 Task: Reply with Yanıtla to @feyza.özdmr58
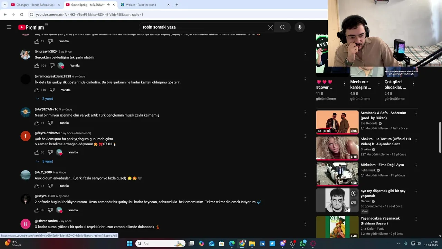point(73,152)
